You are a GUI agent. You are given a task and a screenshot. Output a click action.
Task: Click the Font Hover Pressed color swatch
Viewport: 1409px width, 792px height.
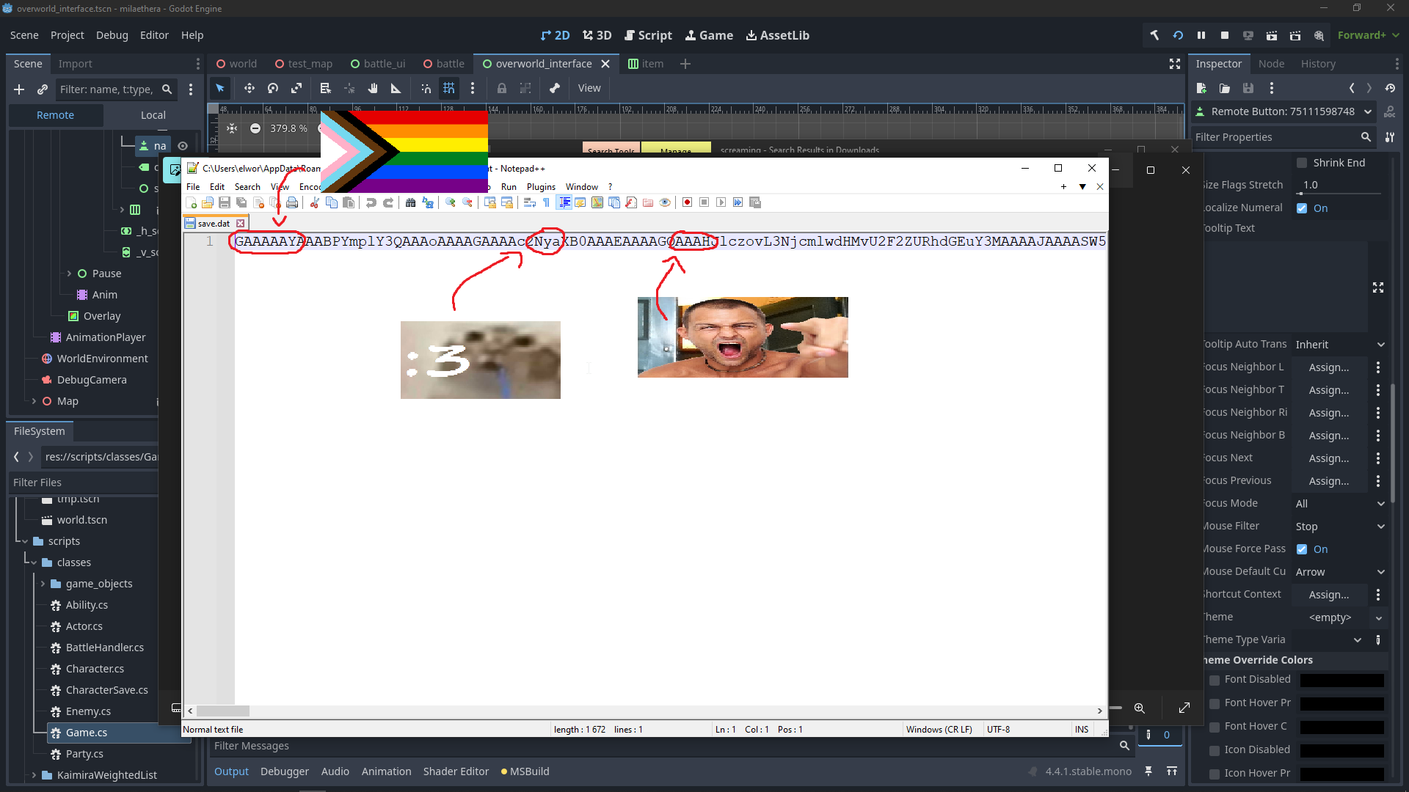click(1341, 703)
